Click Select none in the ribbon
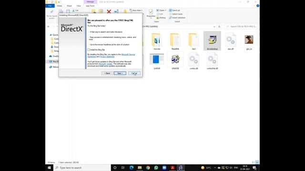 176,14
